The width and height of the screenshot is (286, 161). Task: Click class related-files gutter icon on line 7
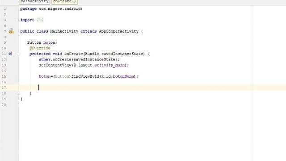pos(11,31)
